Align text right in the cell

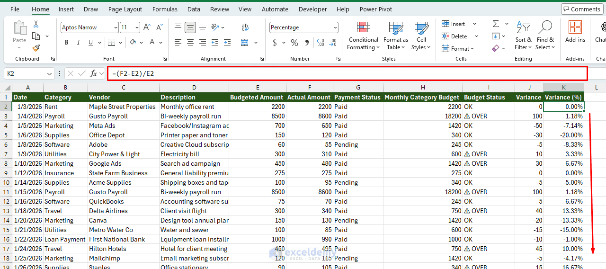tap(203, 43)
